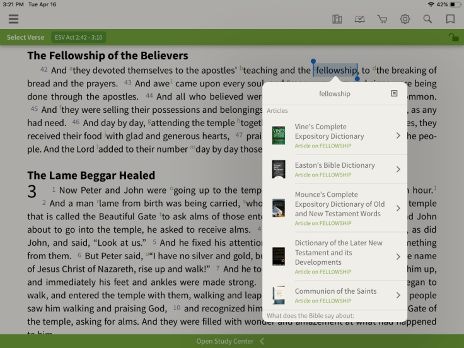464x348 pixels.
Task: Tap Communion of the Saints book cover
Action: [x=278, y=295]
